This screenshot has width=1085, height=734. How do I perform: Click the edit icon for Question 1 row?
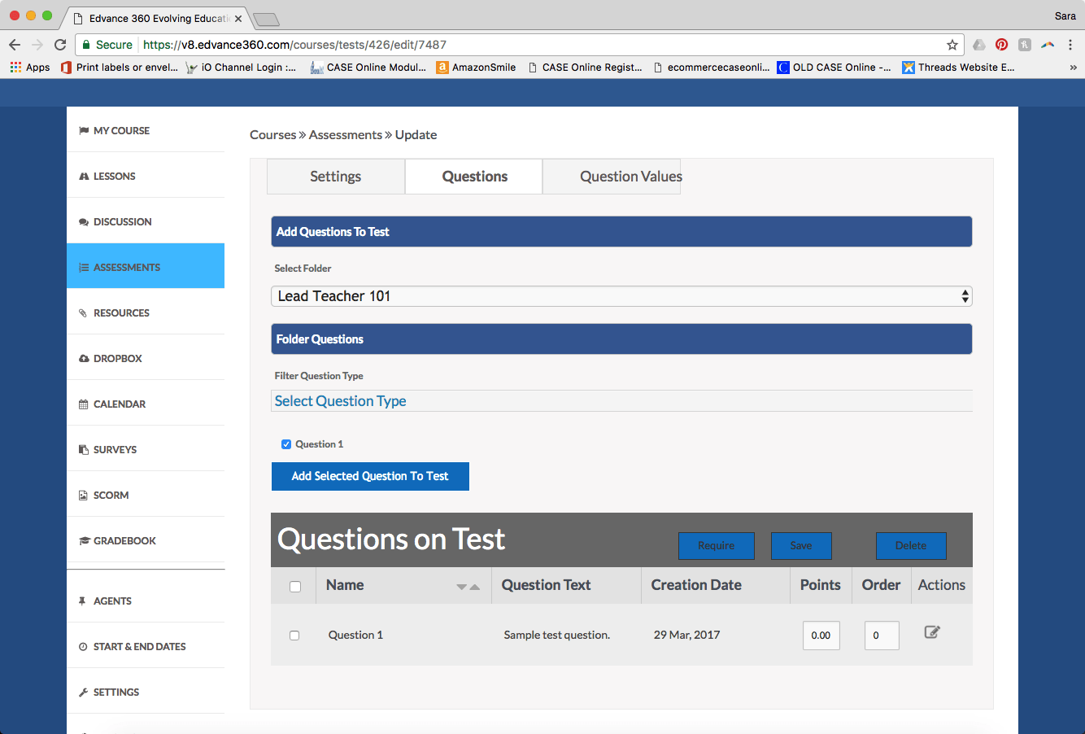click(x=932, y=632)
